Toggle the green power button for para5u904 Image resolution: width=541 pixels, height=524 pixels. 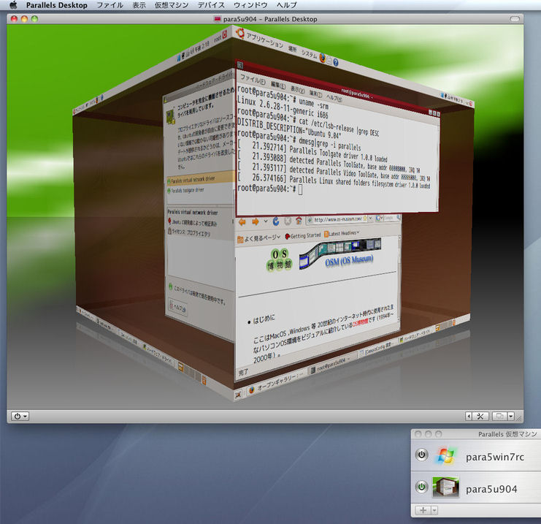421,487
